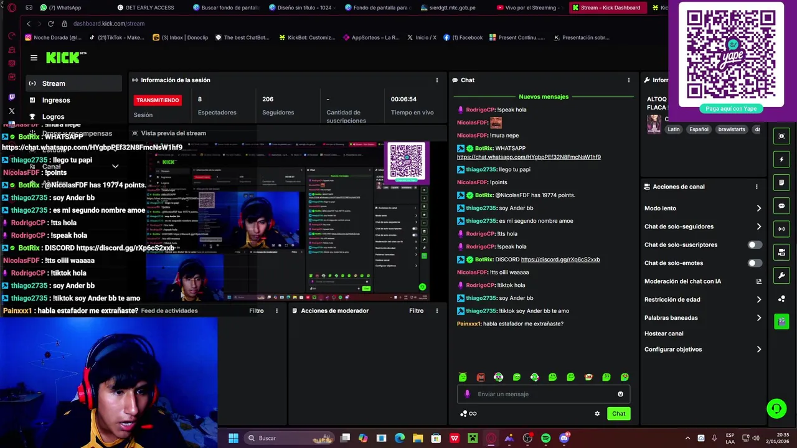
Task: Reload the page with browser refresh button
Action: click(50, 24)
